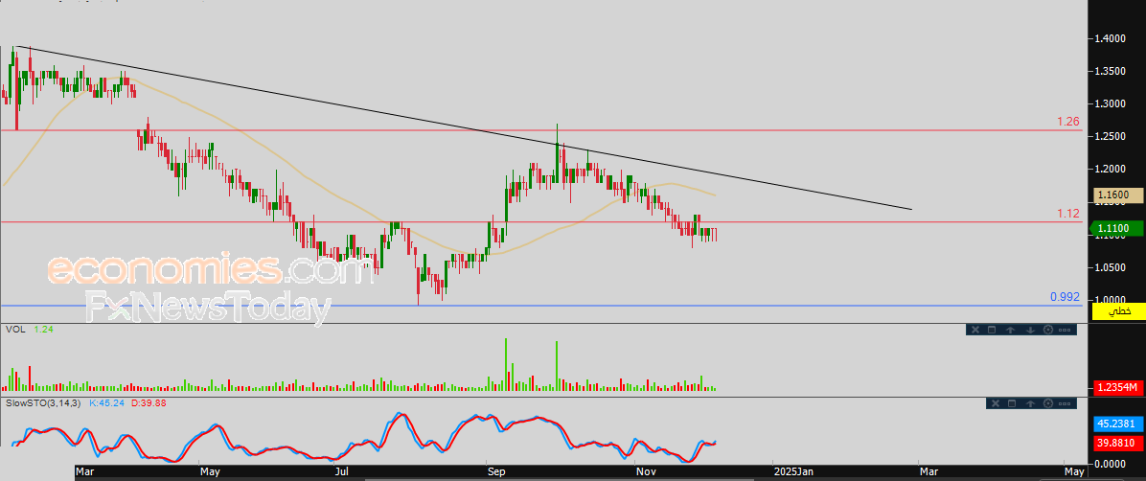Open SlowSTO indicator settings gear

1048,403
